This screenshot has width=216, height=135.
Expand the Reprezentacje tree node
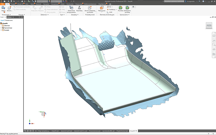(x=1, y=28)
